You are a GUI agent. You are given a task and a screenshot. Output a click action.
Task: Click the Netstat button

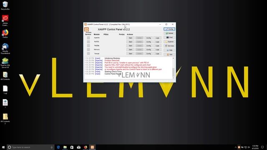click(x=169, y=33)
